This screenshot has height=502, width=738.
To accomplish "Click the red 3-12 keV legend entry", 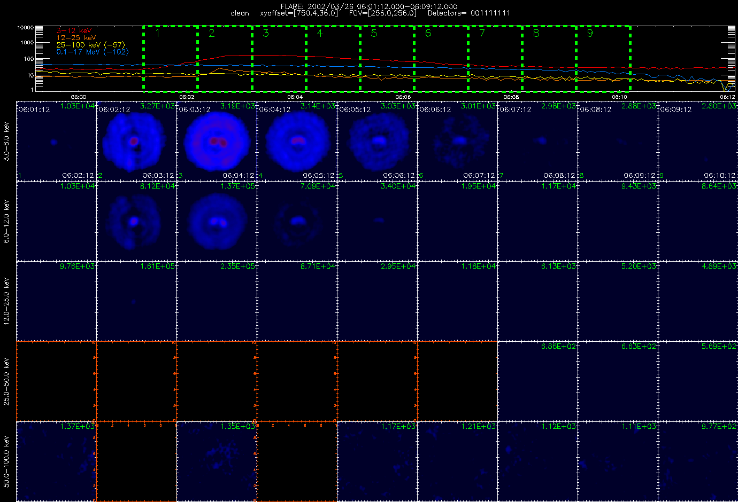I will (x=74, y=31).
